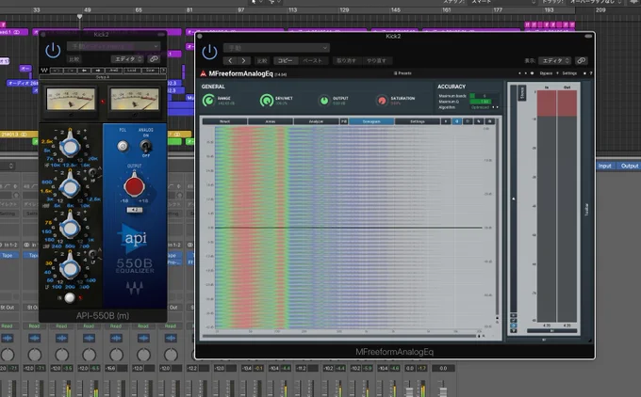
Task: Adjust the HF band knob on API-550B
Action: coord(70,146)
